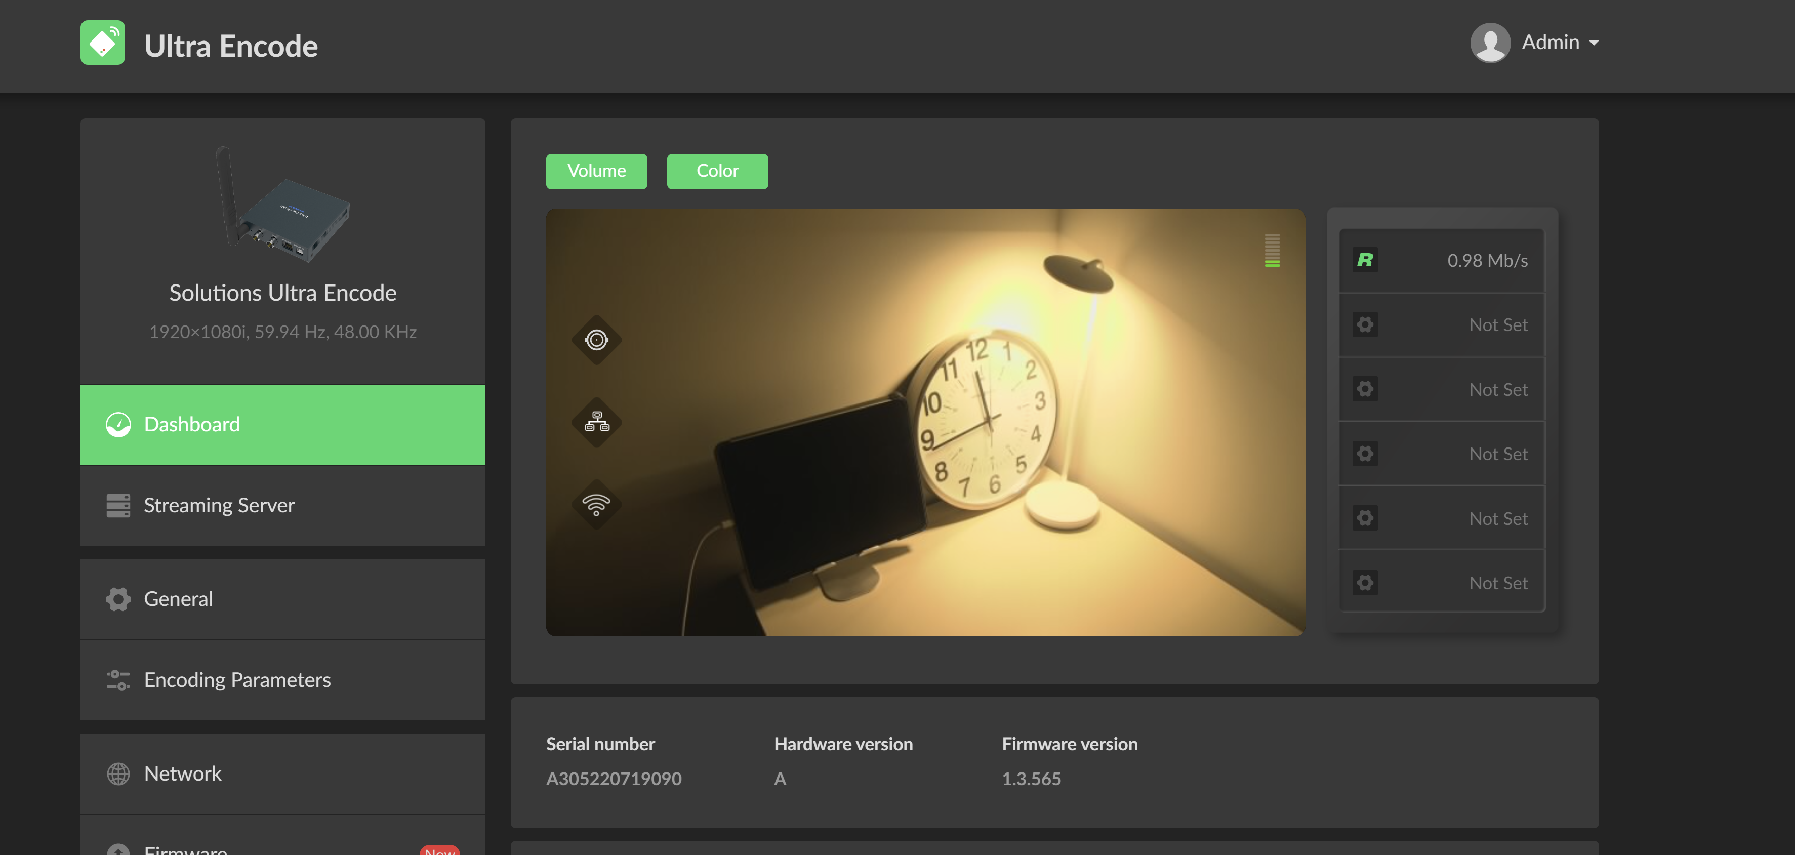This screenshot has width=1795, height=855.
Task: Click gear icon of last Not Set row
Action: coord(1364,583)
